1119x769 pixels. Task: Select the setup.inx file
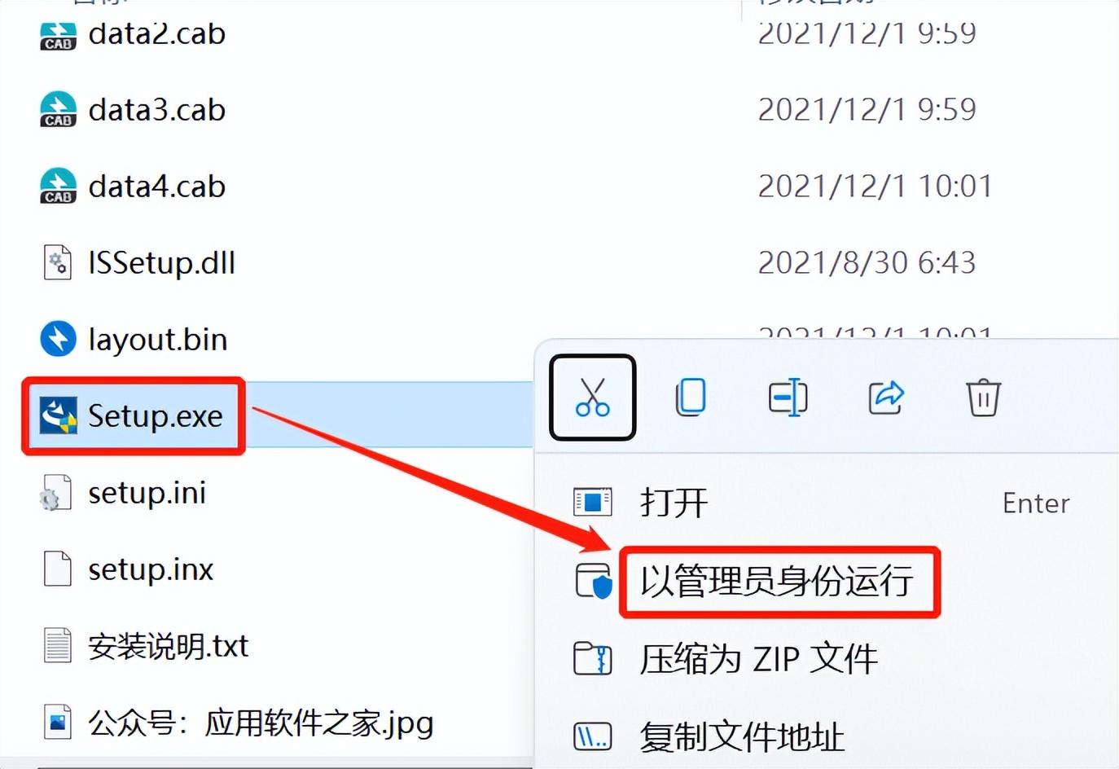(x=151, y=569)
